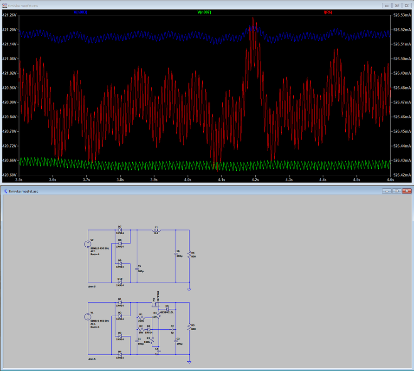
Task: Select capacitor C2 symbol
Action: click(172, 329)
